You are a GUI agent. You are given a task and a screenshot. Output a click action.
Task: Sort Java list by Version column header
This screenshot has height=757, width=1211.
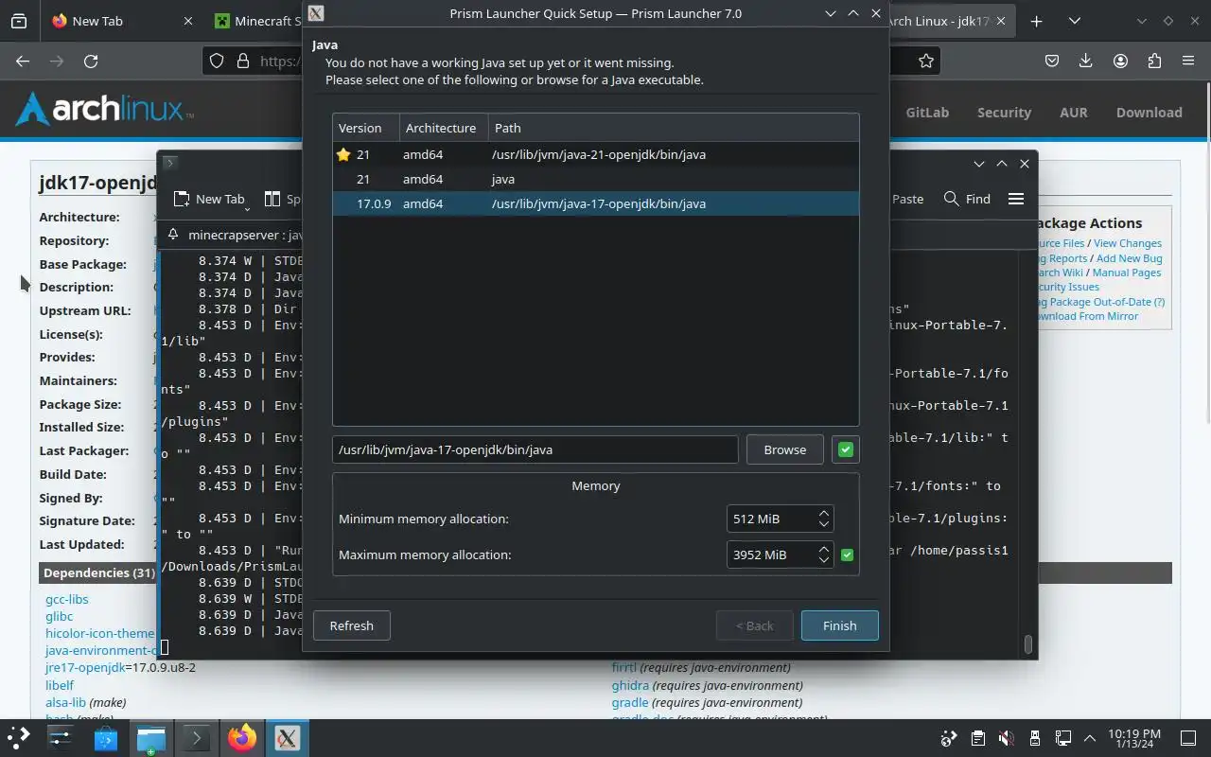pyautogui.click(x=365, y=128)
